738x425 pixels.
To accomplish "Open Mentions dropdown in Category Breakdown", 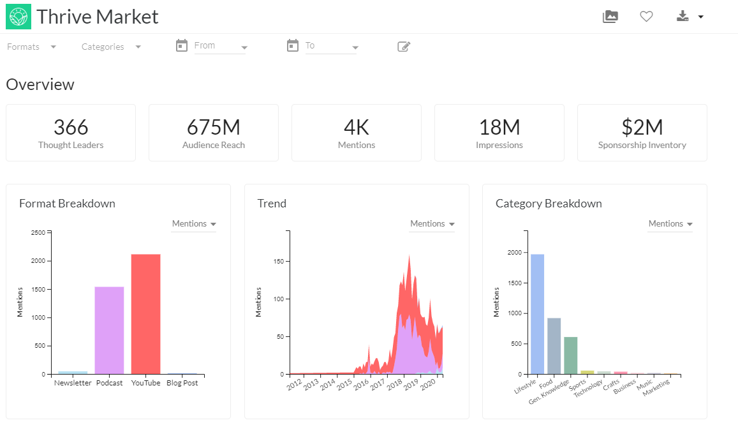I will coord(670,224).
